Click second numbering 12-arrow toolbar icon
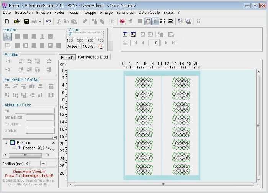This screenshot has width=268, height=193. pos(188,21)
